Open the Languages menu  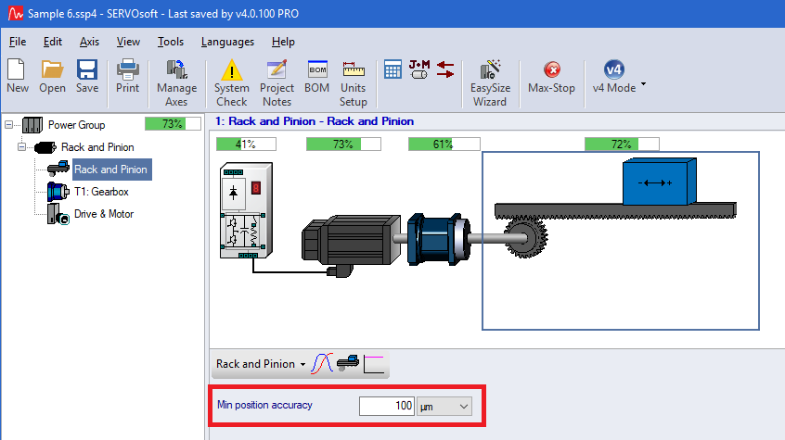coord(227,42)
